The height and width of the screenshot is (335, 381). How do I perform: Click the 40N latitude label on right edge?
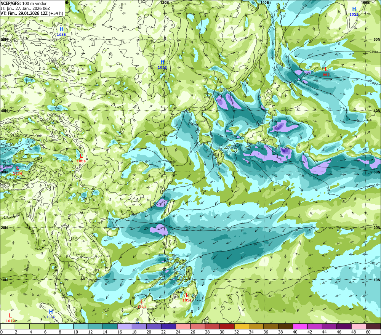377,111
